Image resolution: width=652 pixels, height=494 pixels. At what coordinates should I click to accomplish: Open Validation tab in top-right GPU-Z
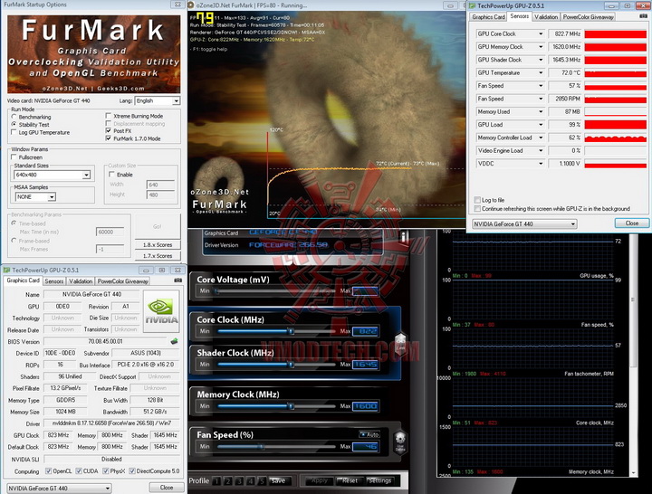546,17
